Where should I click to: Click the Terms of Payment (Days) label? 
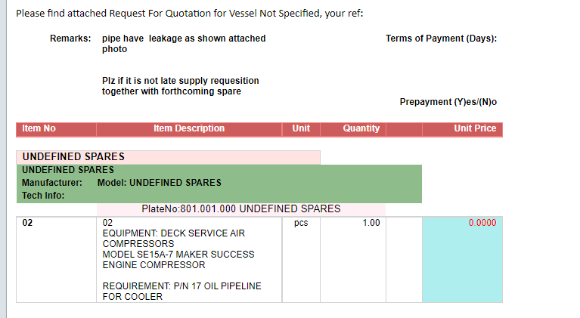441,39
